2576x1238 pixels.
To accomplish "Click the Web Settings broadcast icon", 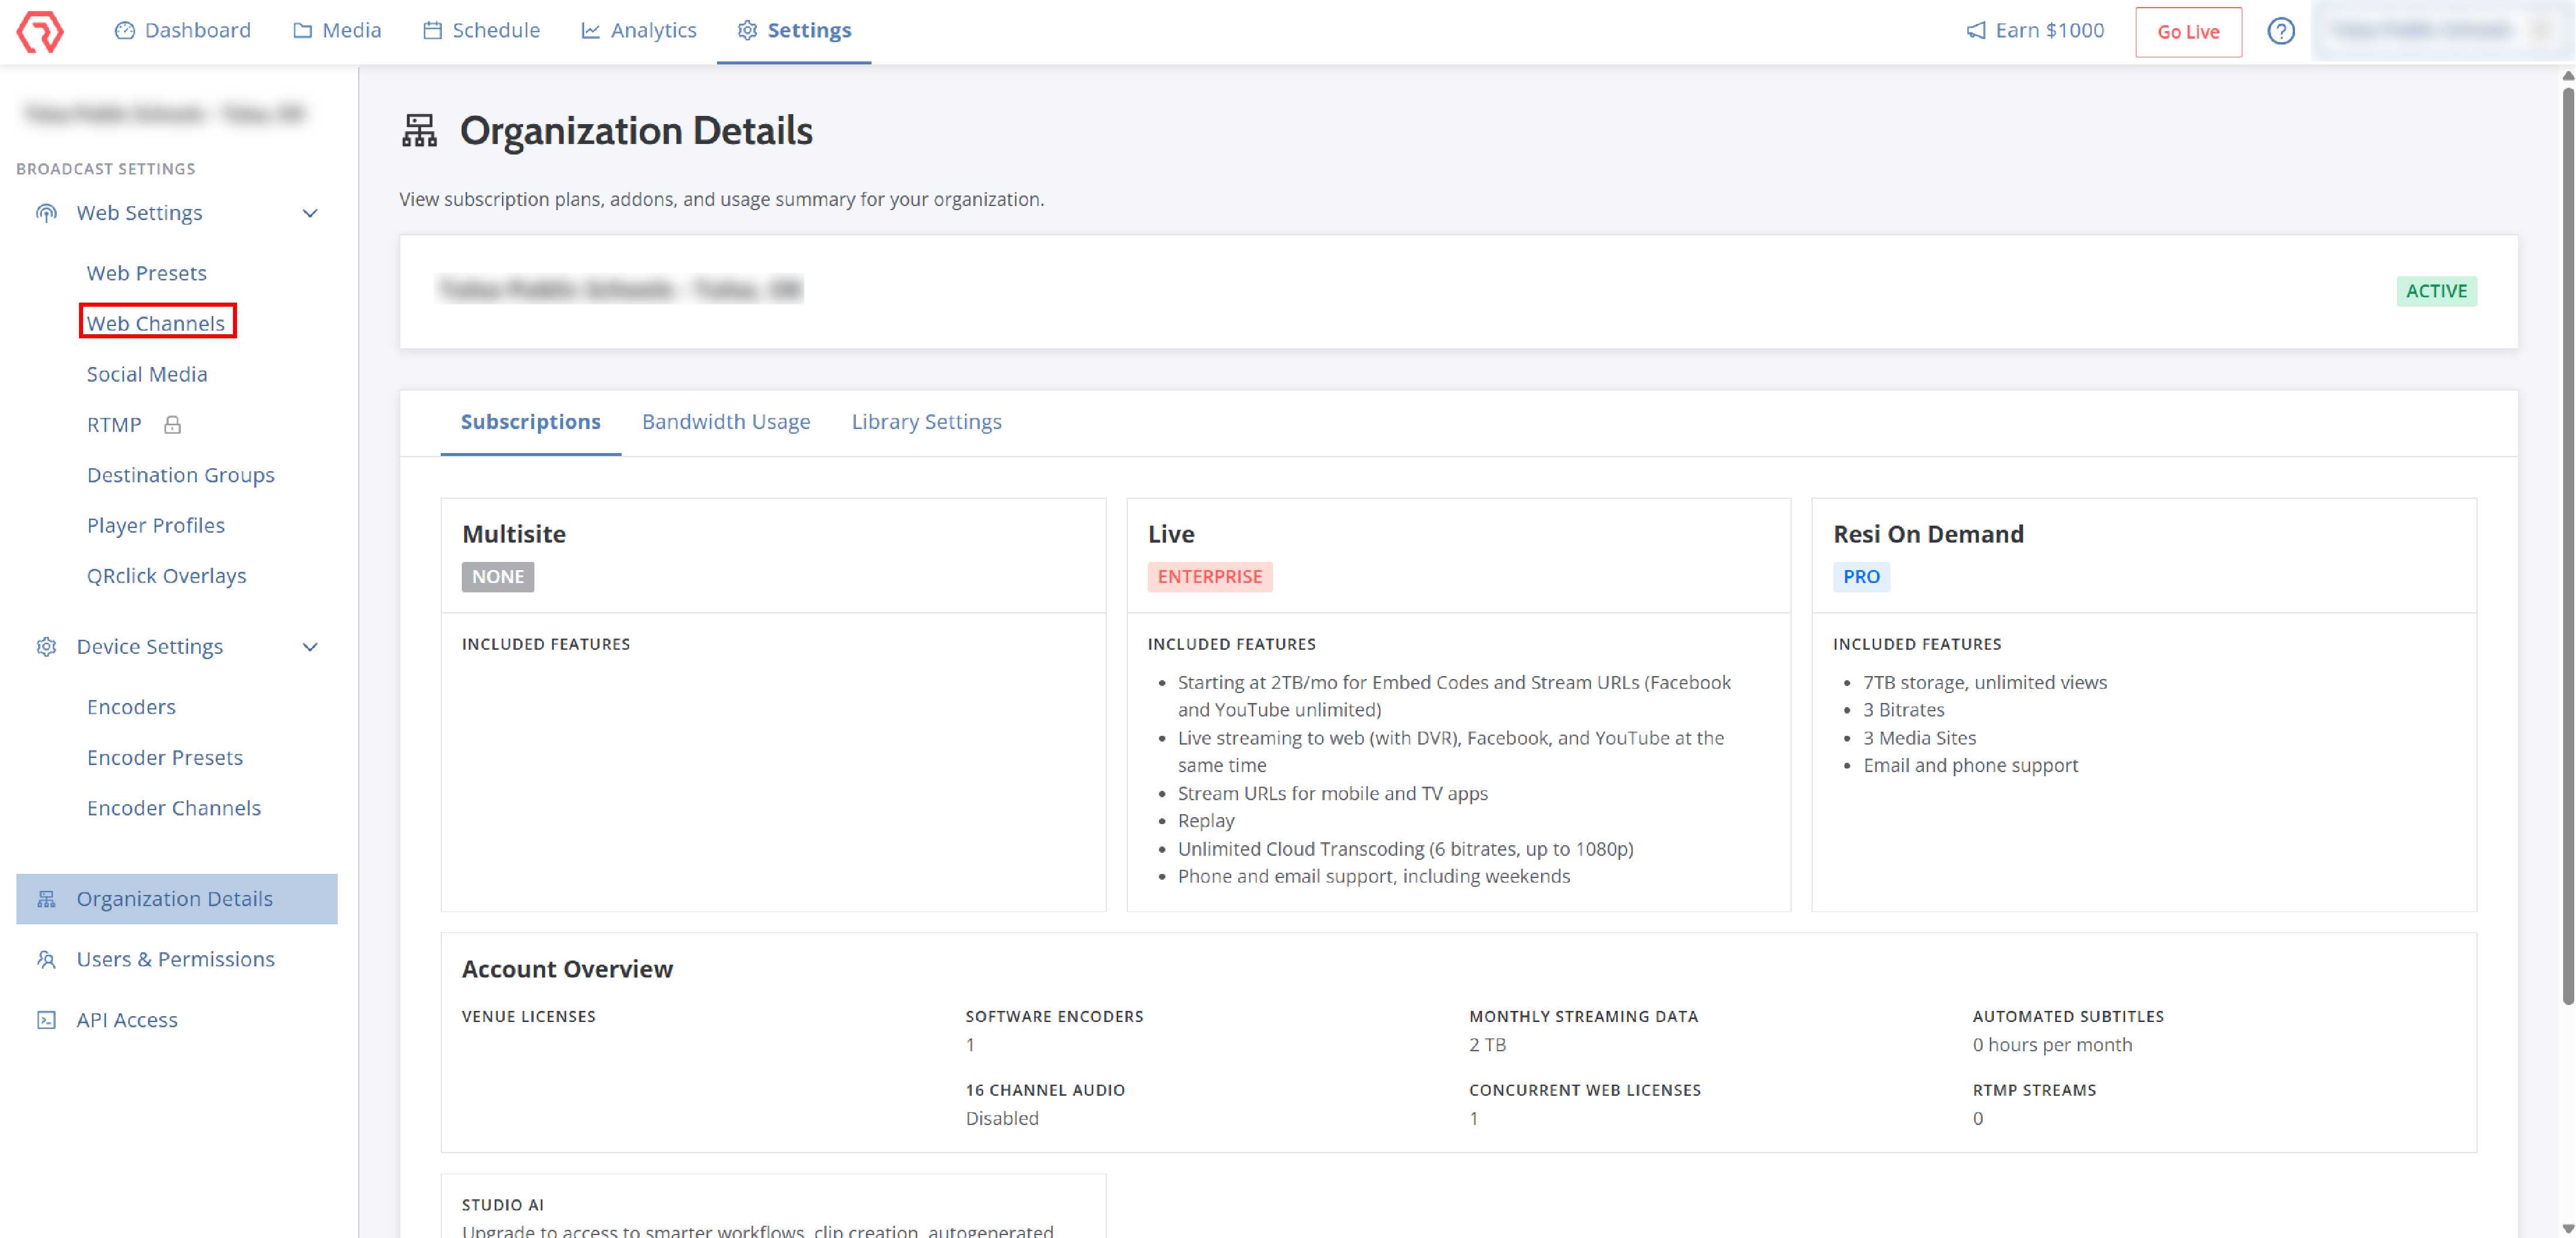I will (46, 213).
